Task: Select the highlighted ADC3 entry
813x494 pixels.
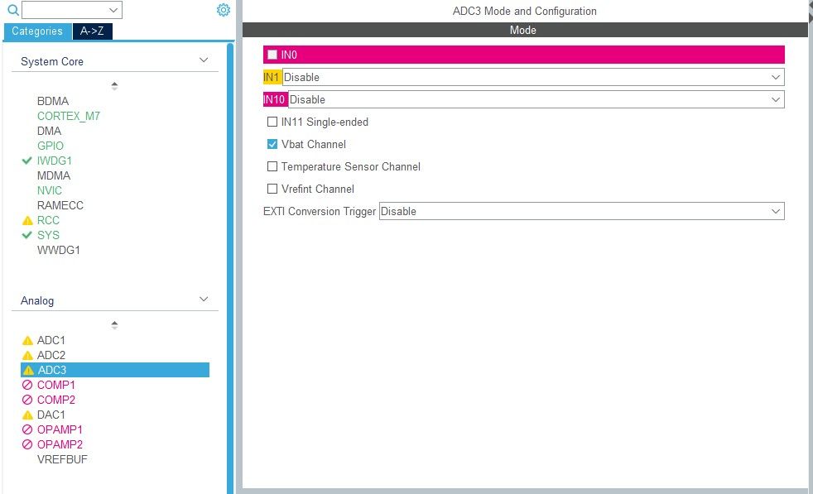Action: point(115,370)
